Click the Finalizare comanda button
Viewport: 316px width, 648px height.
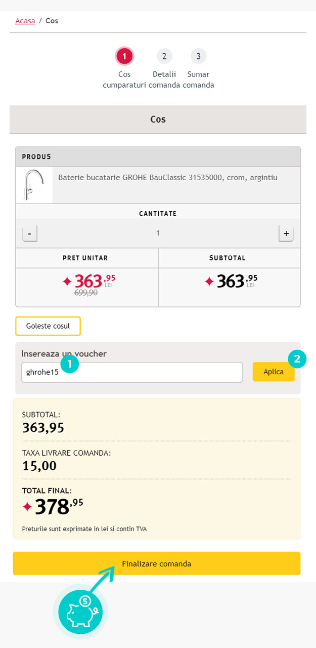[157, 563]
